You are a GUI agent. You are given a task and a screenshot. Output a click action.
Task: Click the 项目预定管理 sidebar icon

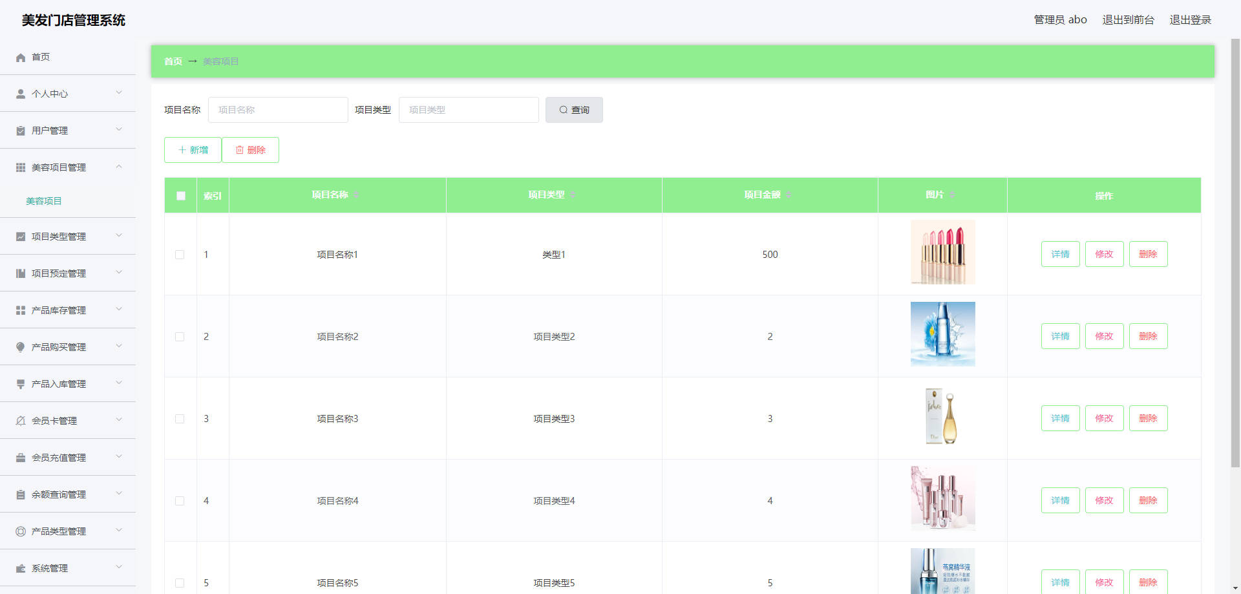[21, 273]
